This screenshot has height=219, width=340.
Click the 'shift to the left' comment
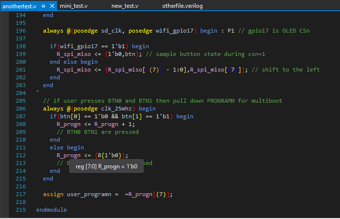pyautogui.click(x=292, y=70)
